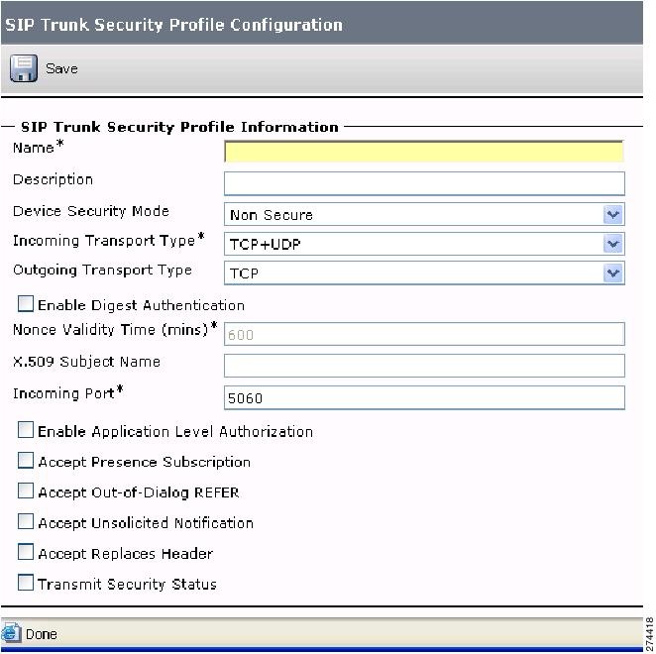Check Accept Presence Subscription
Image resolution: width=656 pixels, height=654 pixels.
tap(26, 460)
